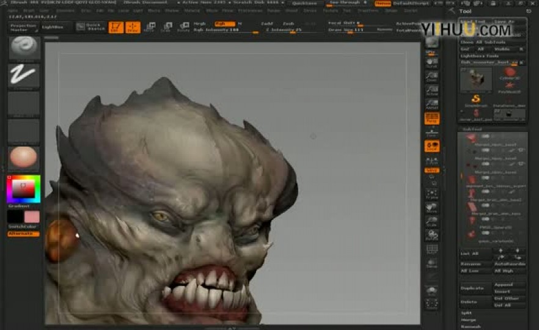Click the QuickSave button

(x=304, y=3)
